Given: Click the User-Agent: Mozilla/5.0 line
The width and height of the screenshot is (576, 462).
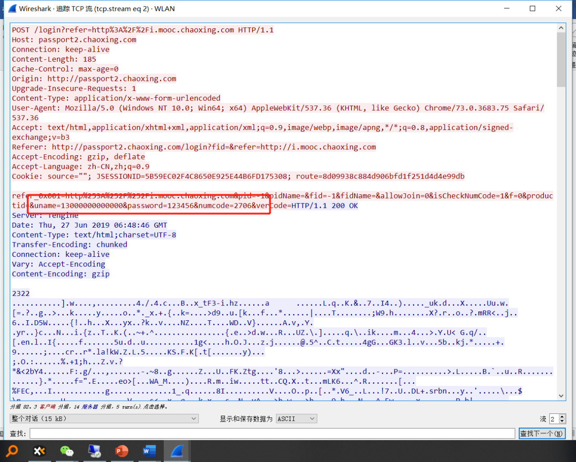Looking at the screenshot, I should click(278, 108).
